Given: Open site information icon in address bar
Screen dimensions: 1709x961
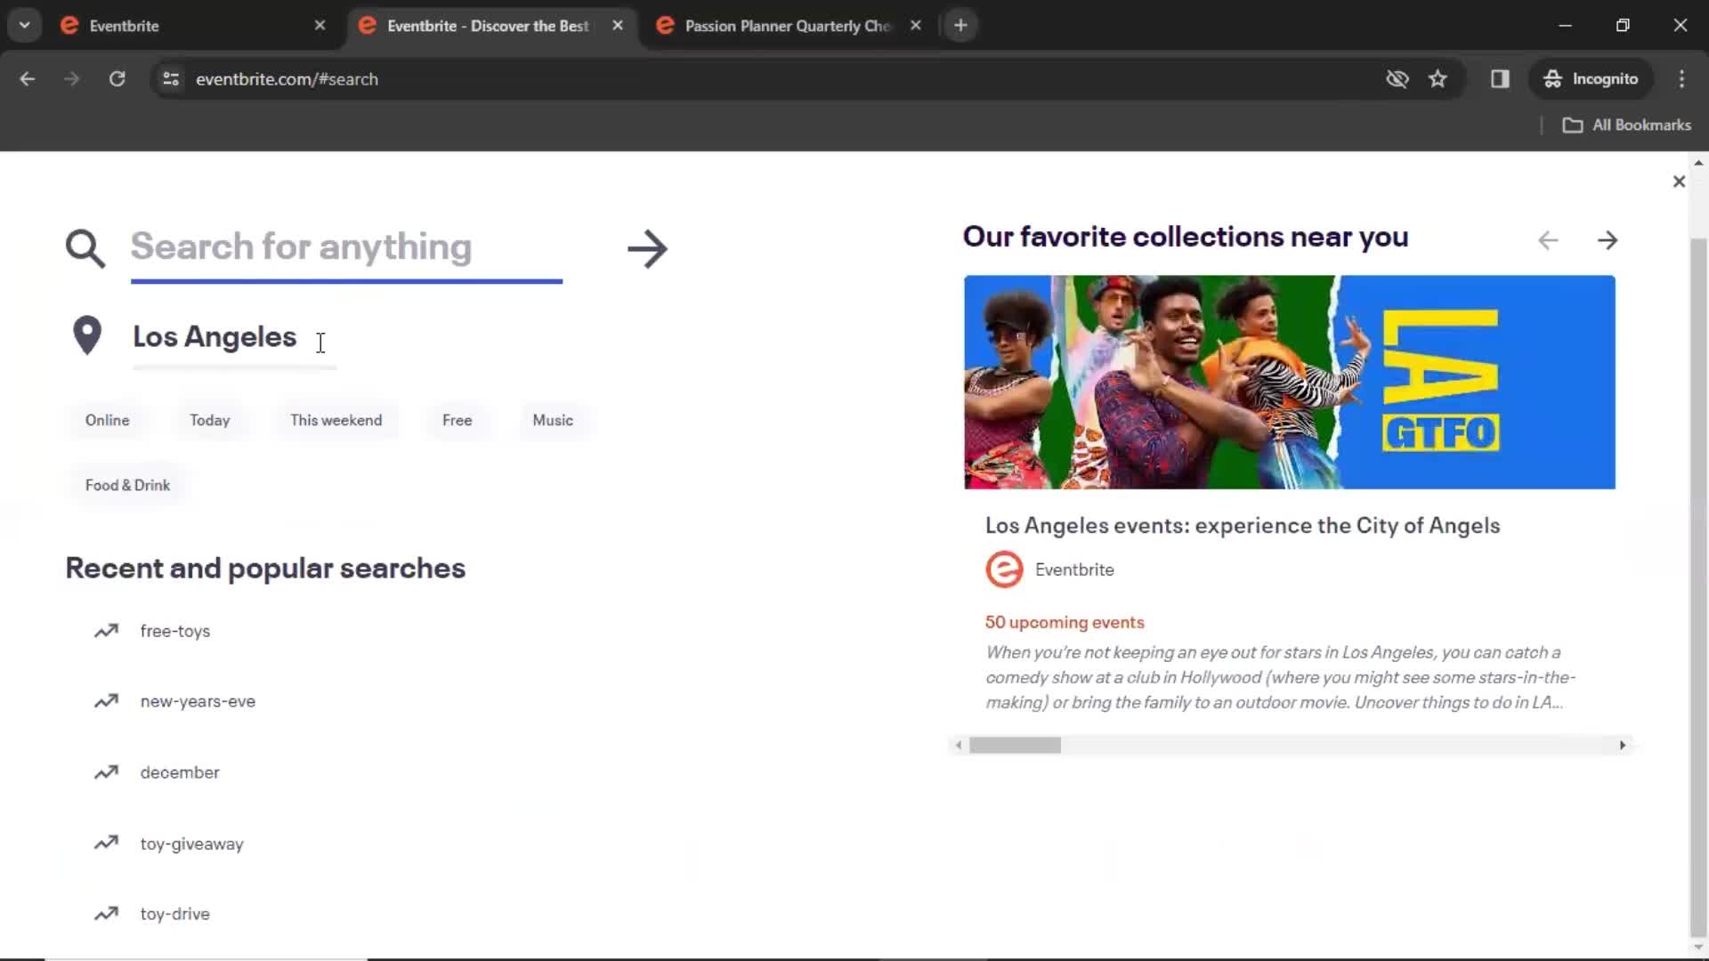Looking at the screenshot, I should pos(171,79).
